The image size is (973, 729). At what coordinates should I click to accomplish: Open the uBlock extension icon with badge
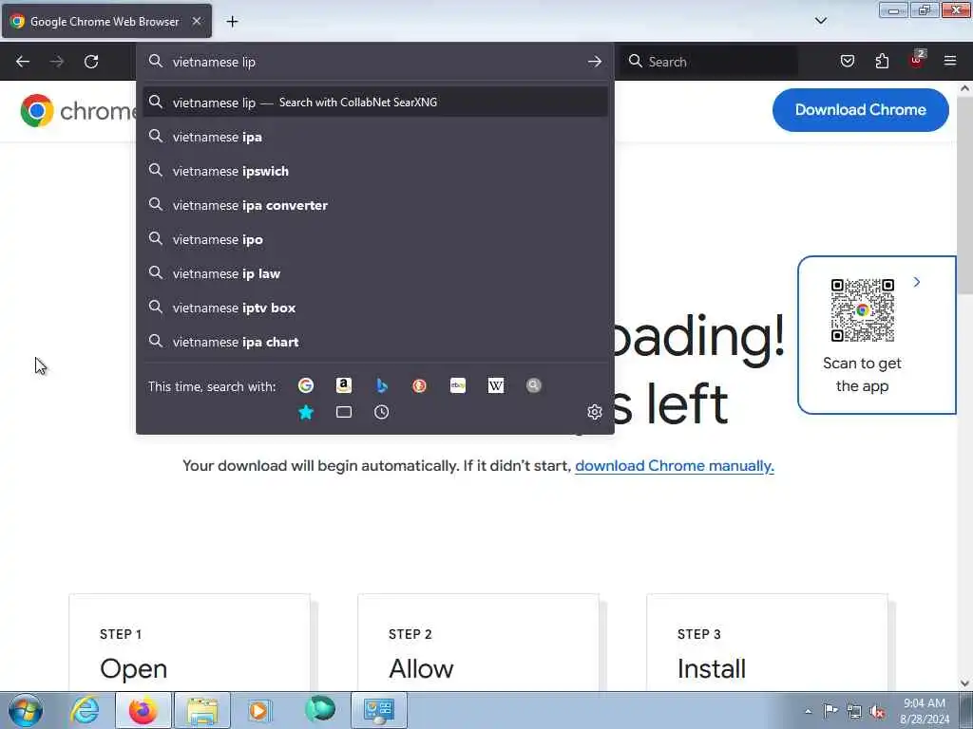pyautogui.click(x=917, y=60)
